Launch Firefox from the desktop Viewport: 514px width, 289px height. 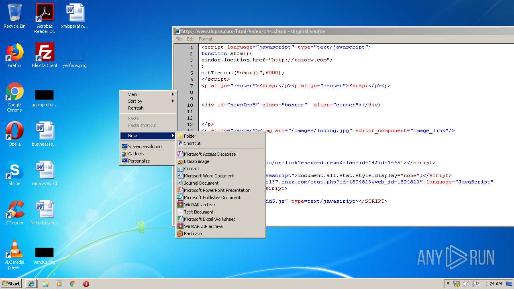(x=14, y=55)
